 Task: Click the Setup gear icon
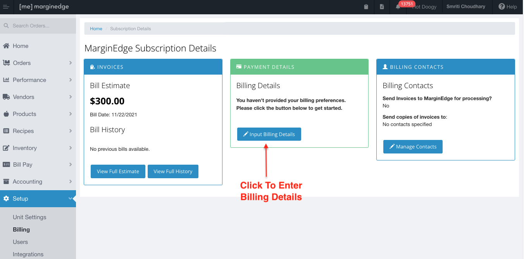pyautogui.click(x=6, y=199)
